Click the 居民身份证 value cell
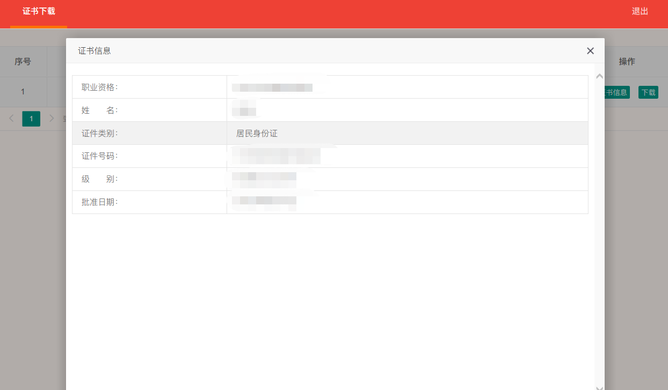 (257, 134)
